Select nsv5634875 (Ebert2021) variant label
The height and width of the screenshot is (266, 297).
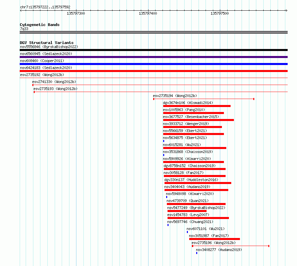(185, 138)
